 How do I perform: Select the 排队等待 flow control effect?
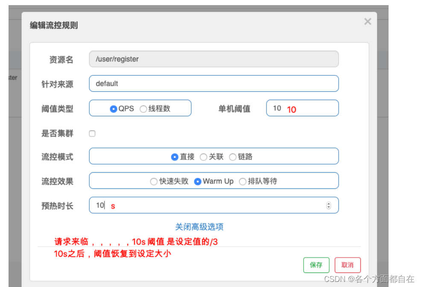243,181
